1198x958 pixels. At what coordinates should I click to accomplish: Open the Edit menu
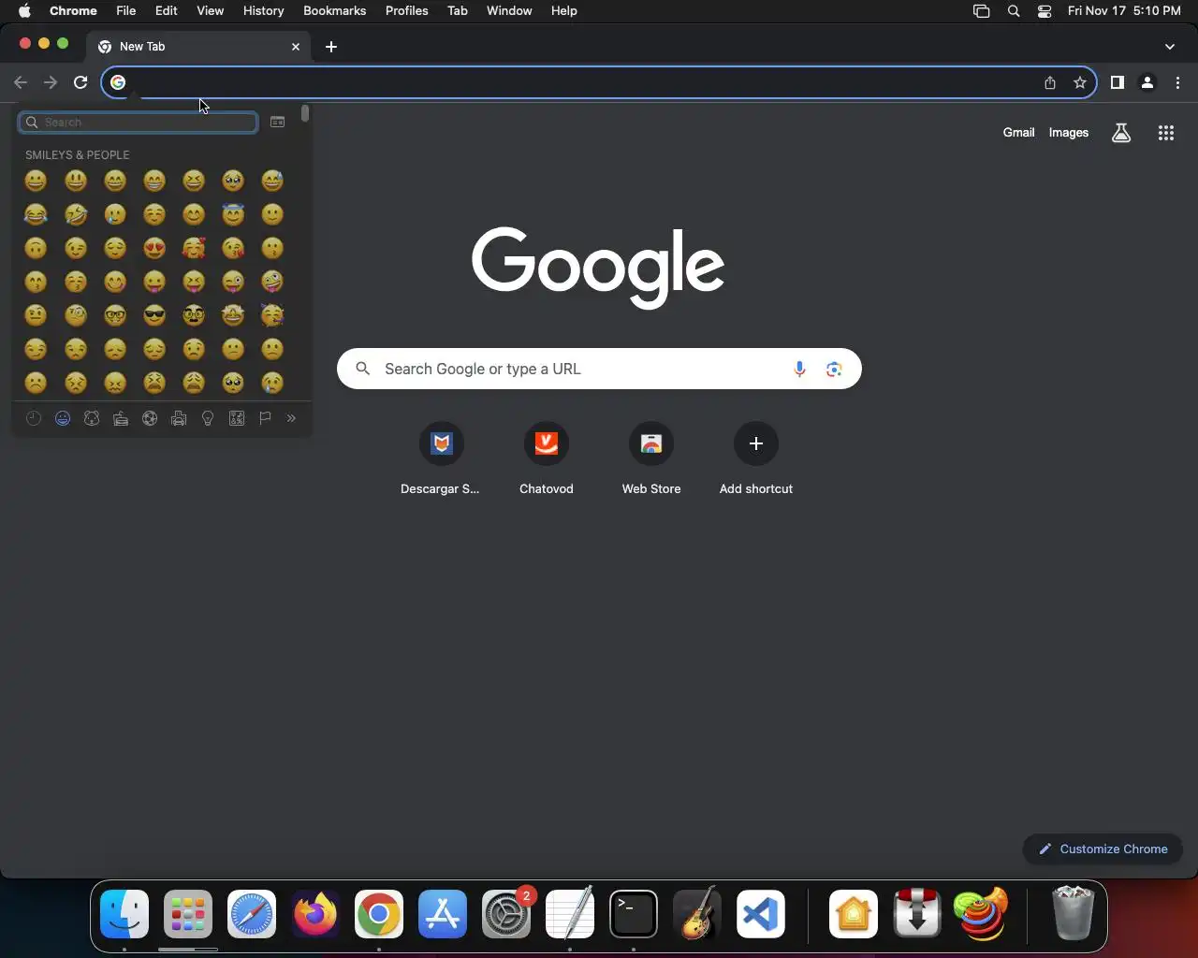pos(166,10)
